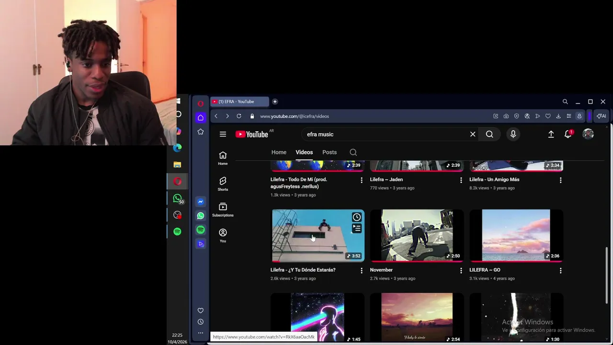Reload the page
Viewport: 613px width, 345px height.
(239, 116)
